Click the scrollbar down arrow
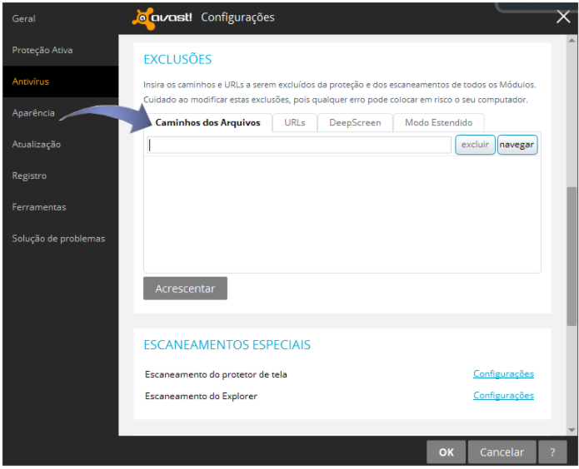Viewport: 579px width, 469px height. point(572,430)
